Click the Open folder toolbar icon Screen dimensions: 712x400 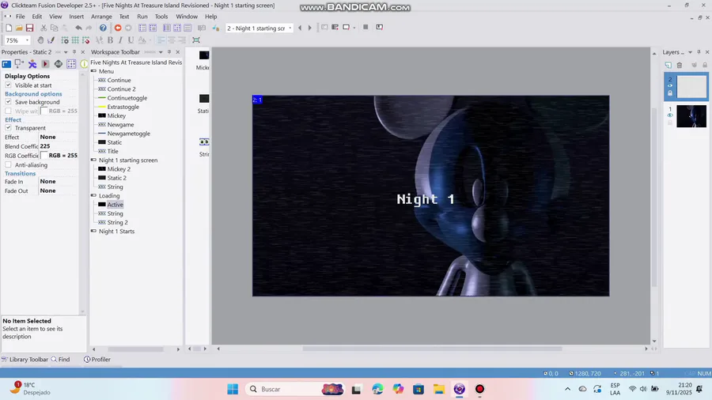click(x=19, y=28)
